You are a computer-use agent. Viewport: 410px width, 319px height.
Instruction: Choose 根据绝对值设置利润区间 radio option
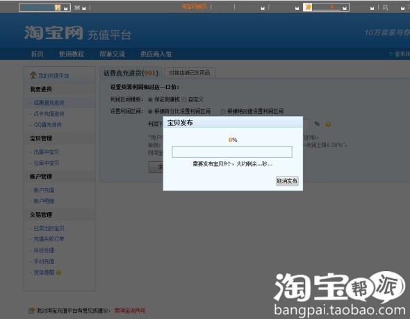click(223, 112)
